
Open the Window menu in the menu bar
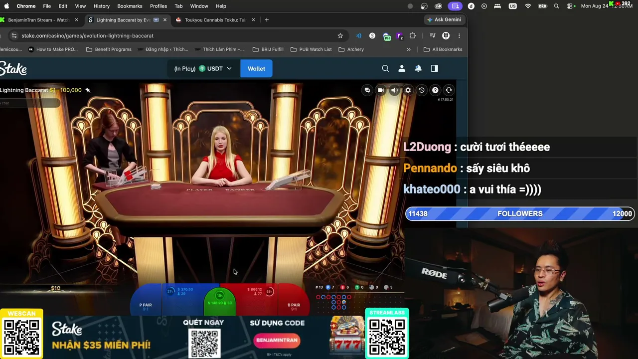[199, 6]
